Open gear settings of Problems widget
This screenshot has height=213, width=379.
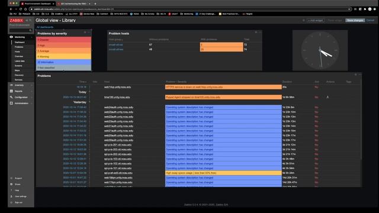(x=355, y=75)
